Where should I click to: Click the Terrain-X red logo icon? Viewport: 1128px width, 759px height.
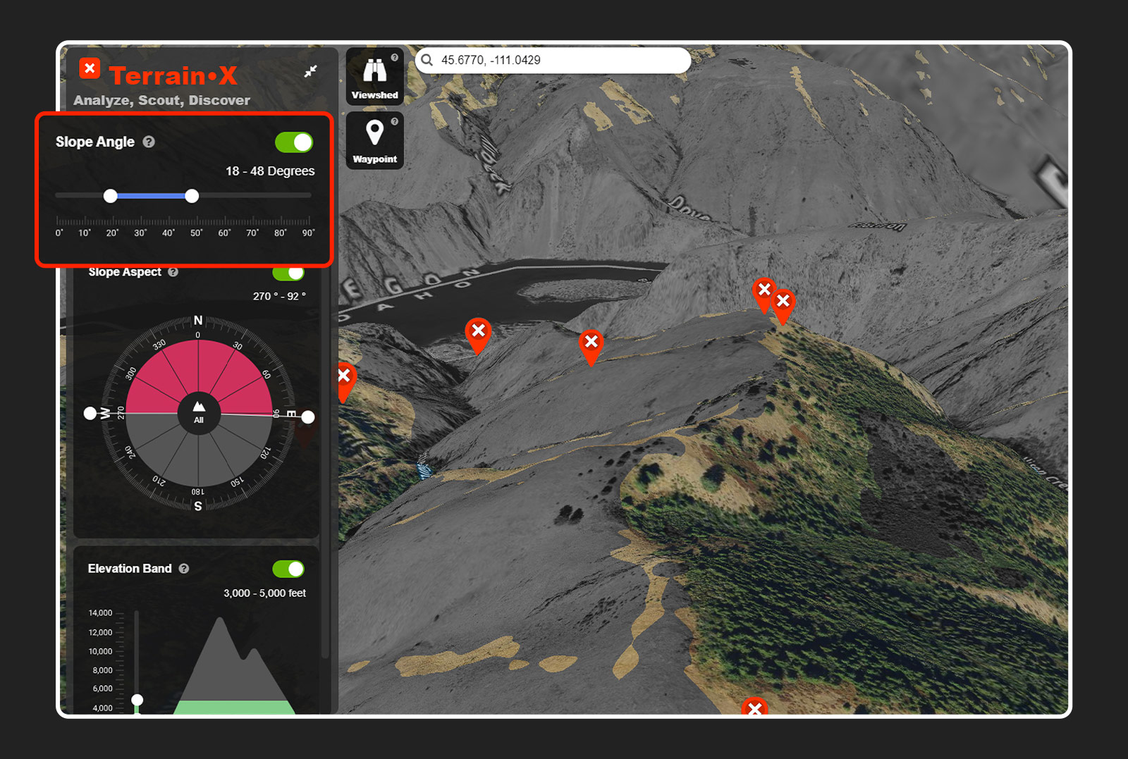[x=90, y=68]
